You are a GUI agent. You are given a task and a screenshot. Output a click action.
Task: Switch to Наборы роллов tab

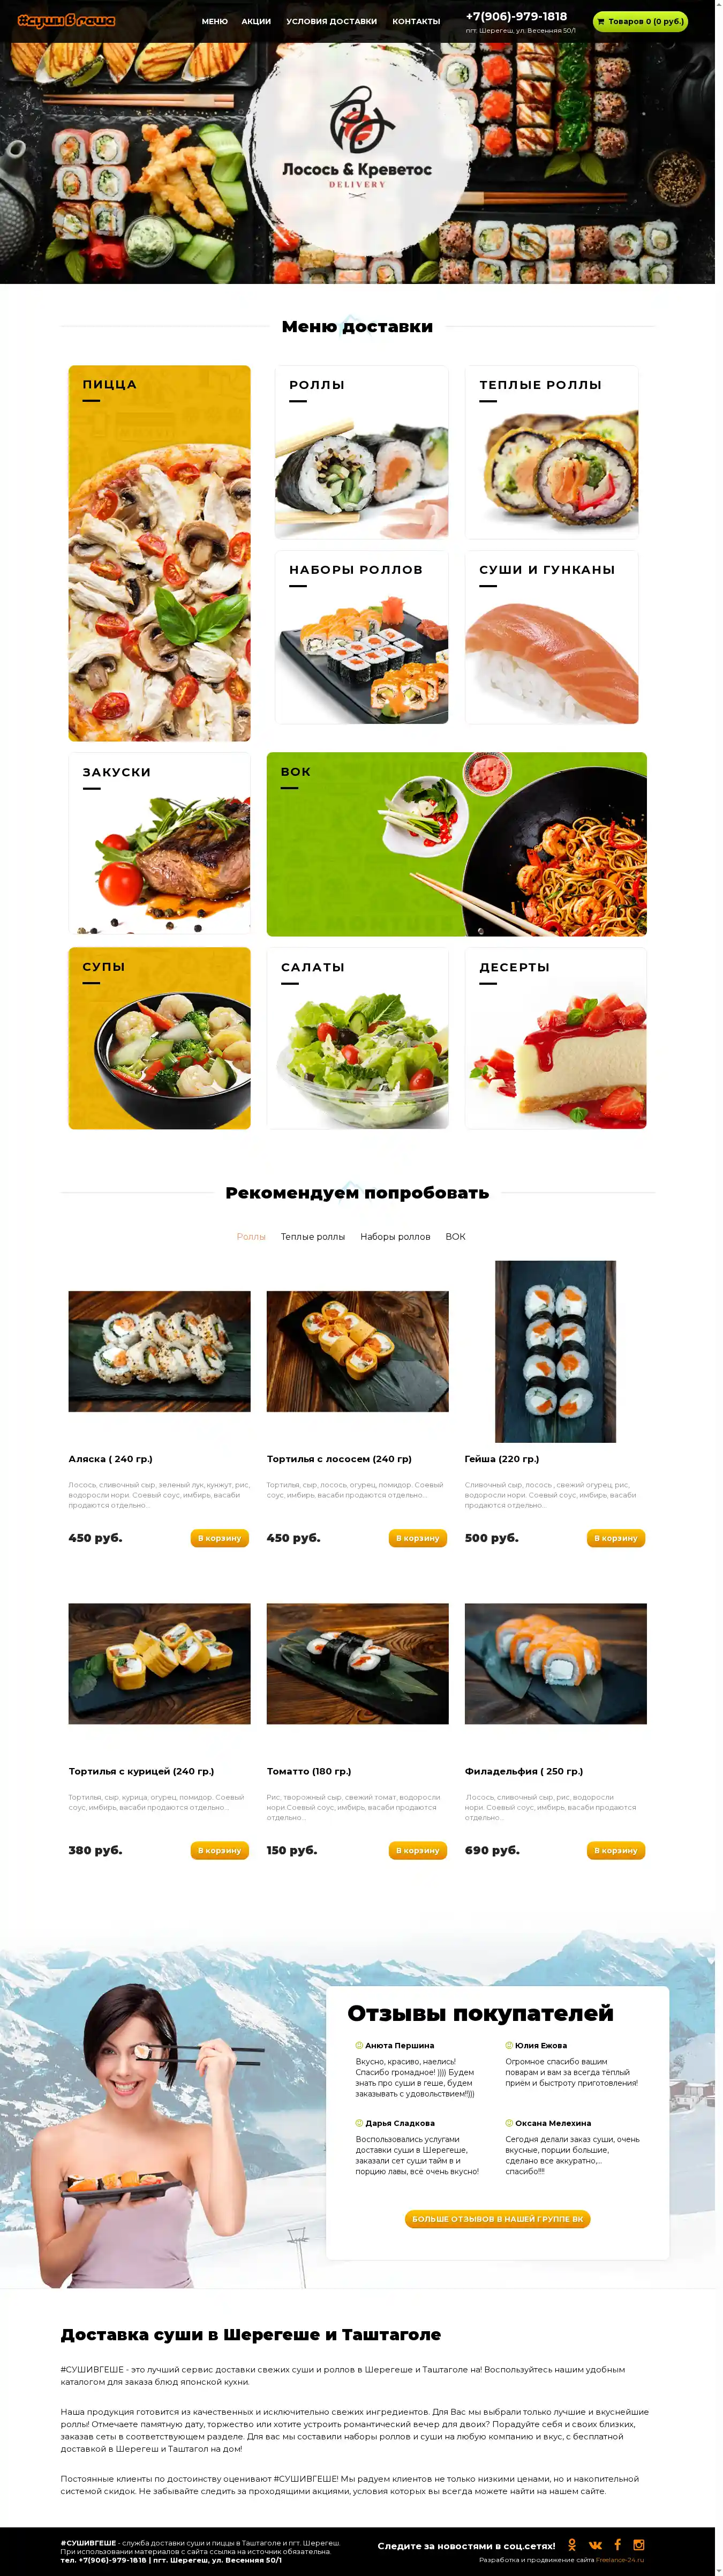click(x=395, y=1237)
